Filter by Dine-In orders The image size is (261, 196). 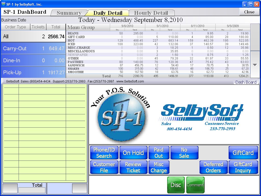pos(33,60)
